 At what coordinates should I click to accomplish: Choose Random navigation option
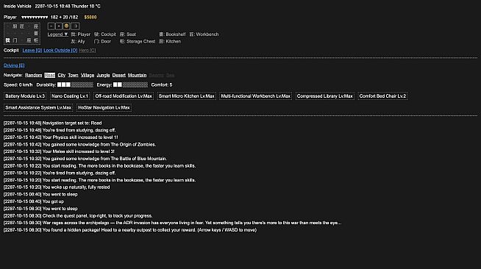pos(33,75)
